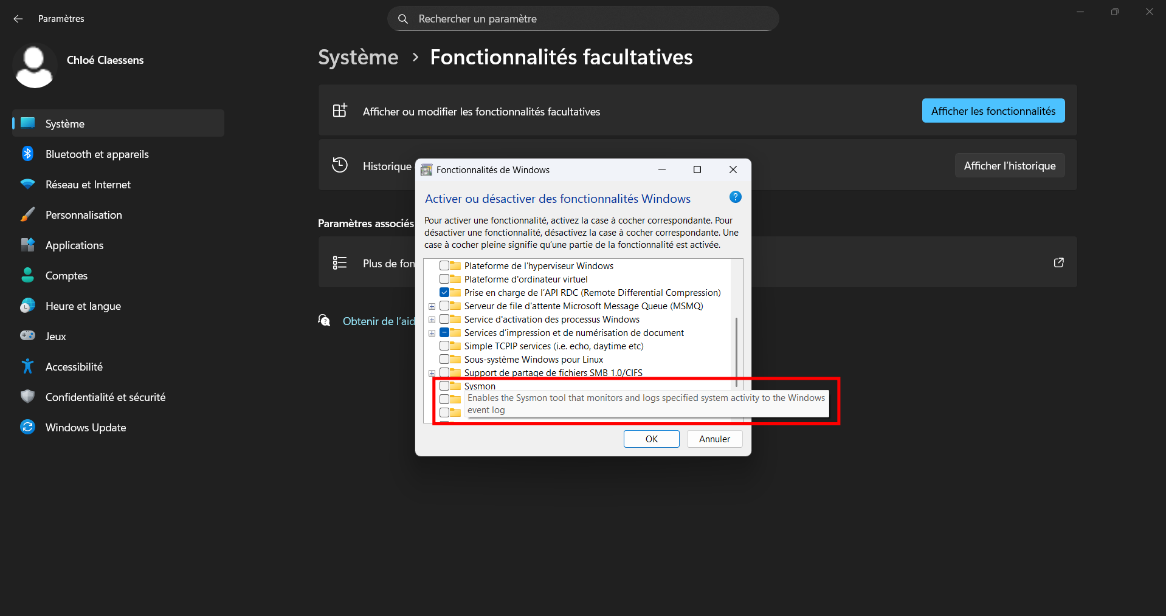The image size is (1166, 616).
Task: Select the Sysmon row label
Action: point(480,386)
